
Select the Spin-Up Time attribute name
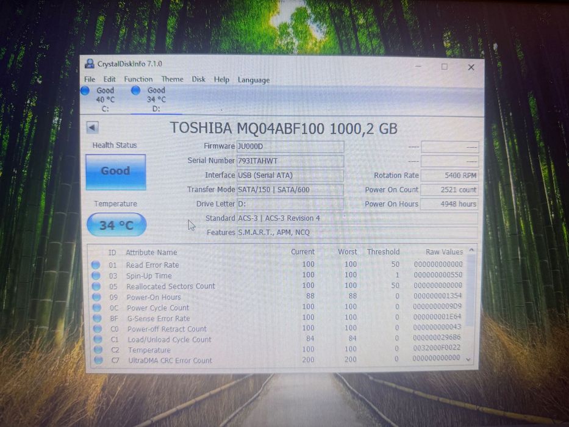[x=149, y=276]
